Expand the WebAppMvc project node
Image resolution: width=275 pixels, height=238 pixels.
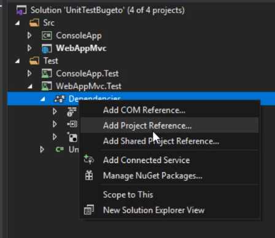coord(29,48)
